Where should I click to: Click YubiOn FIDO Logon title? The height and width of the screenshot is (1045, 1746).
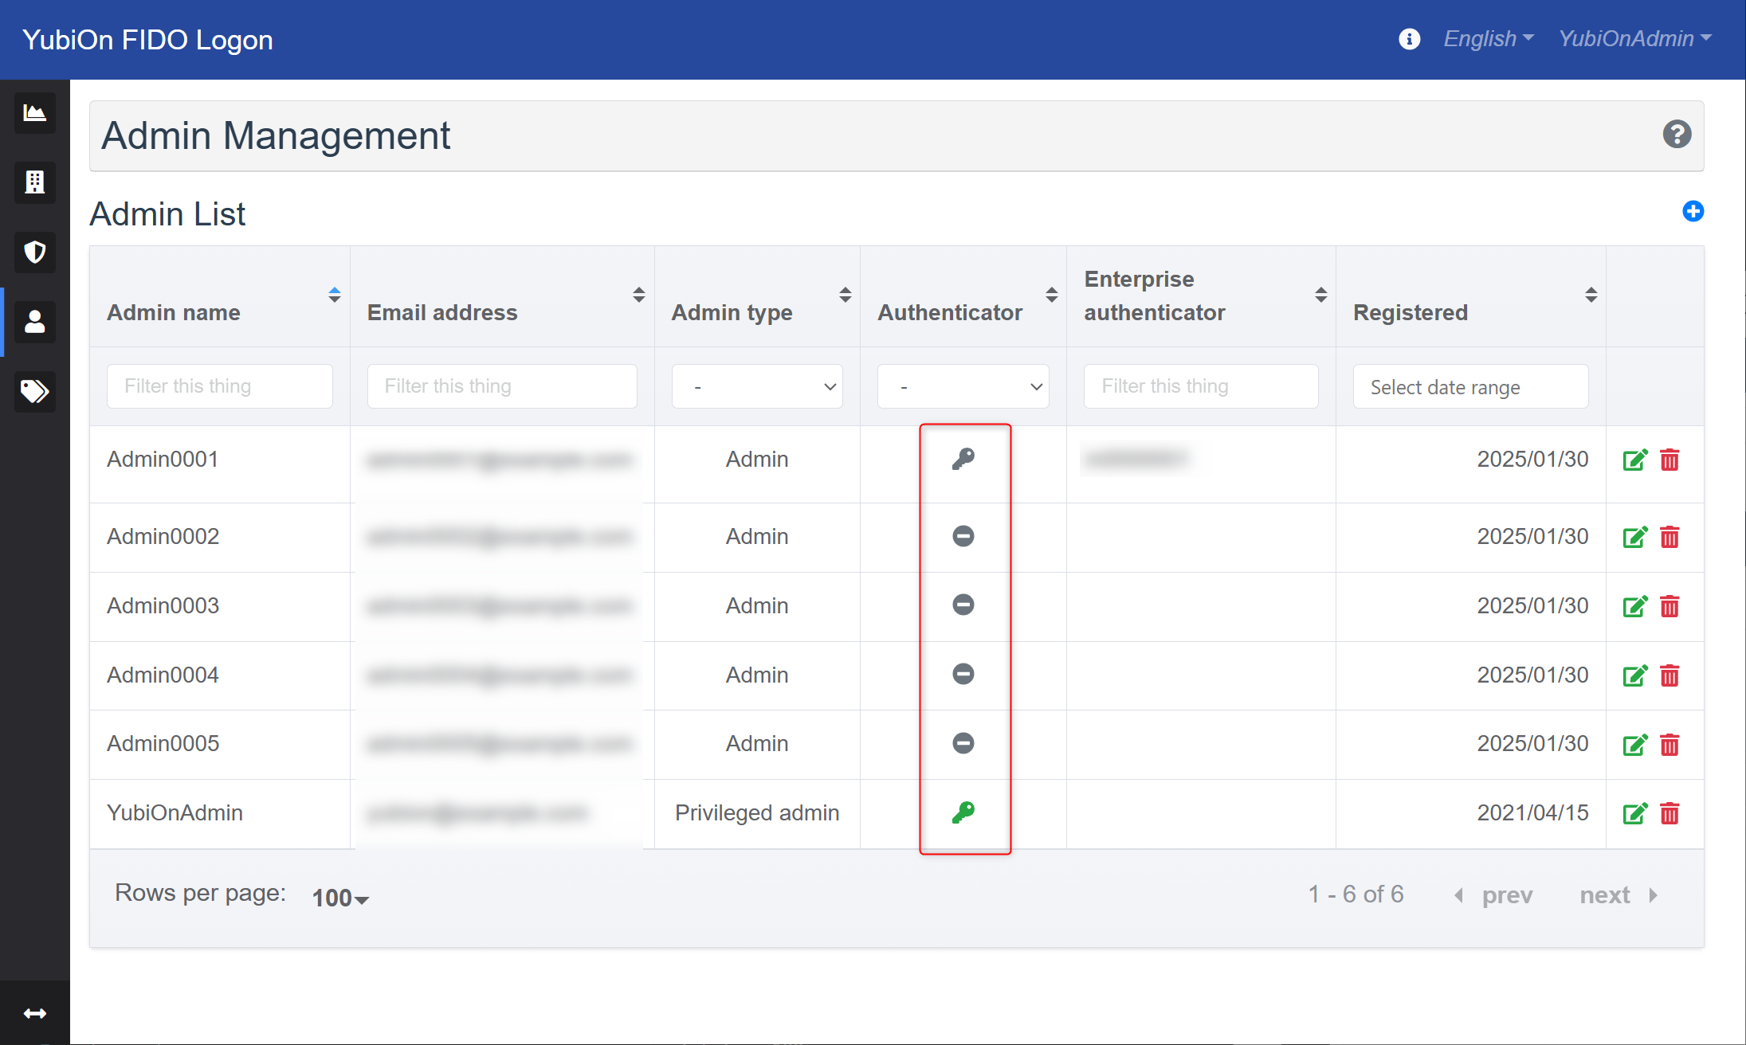147,40
